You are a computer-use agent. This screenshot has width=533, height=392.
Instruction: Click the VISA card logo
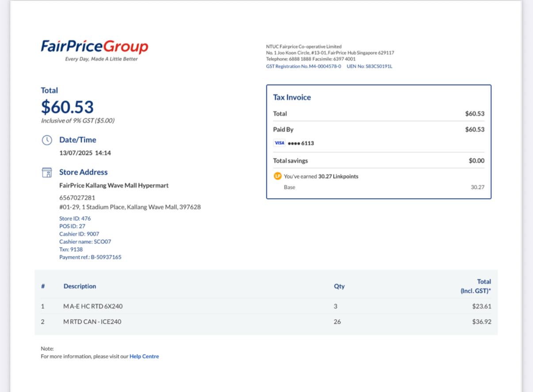coord(279,143)
